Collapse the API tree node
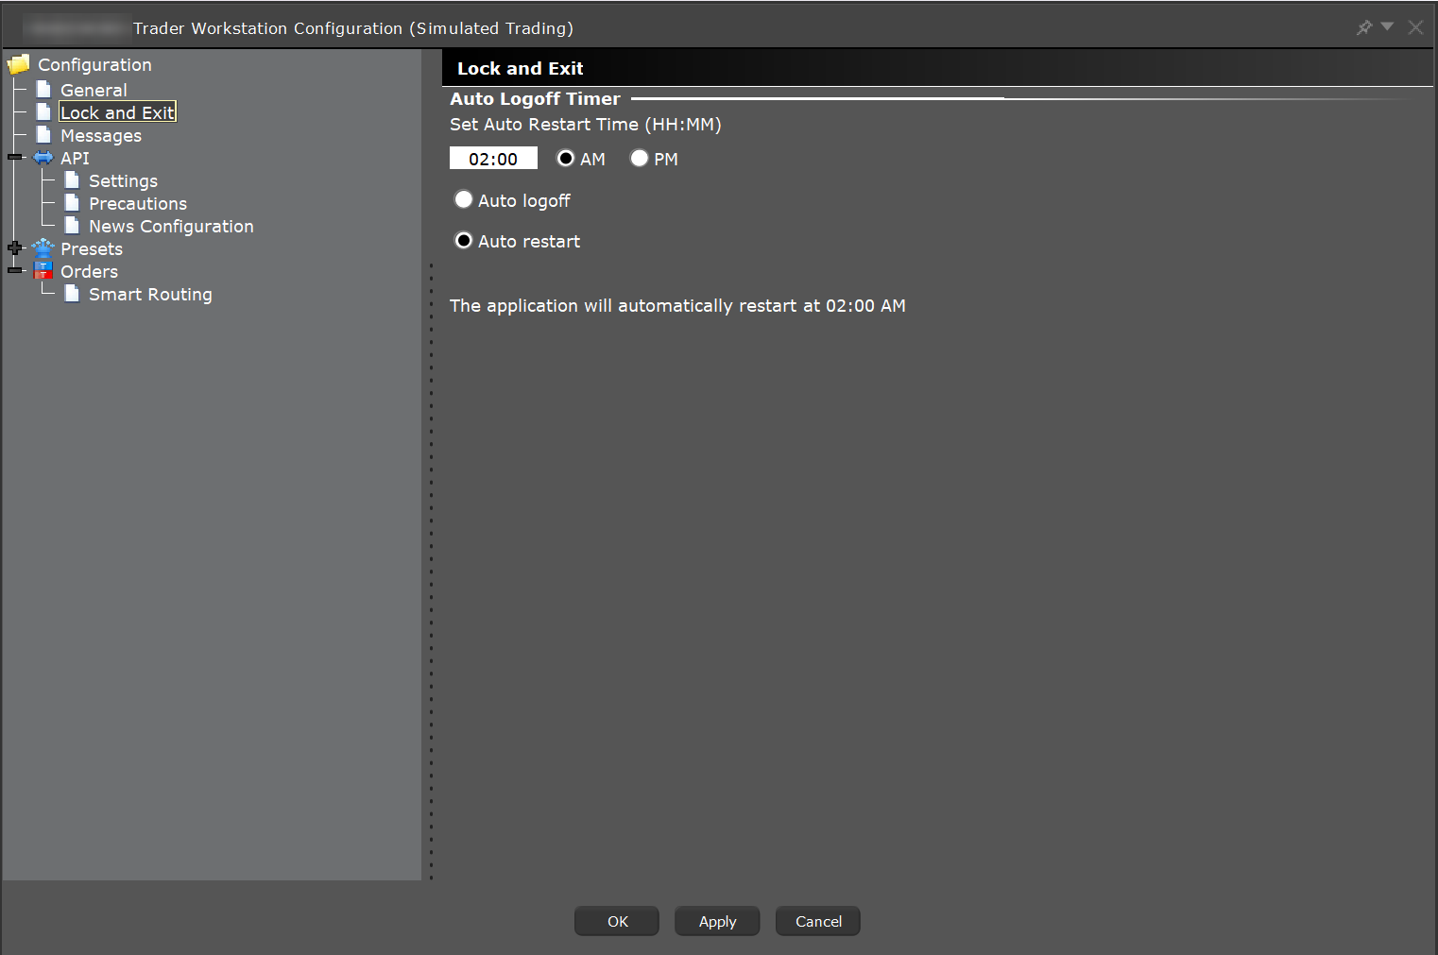Viewport: 1438px width, 955px height. [x=14, y=157]
